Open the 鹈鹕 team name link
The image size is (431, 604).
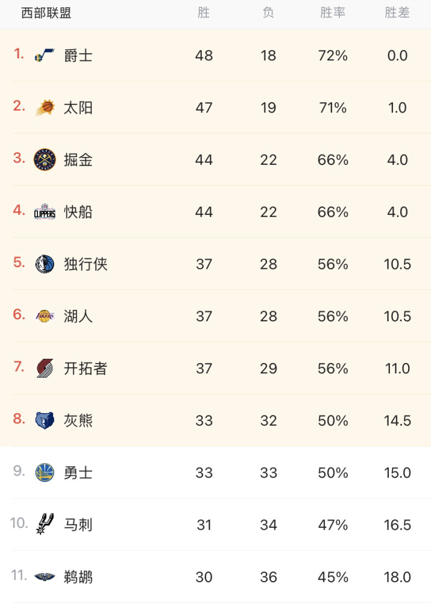point(78,577)
